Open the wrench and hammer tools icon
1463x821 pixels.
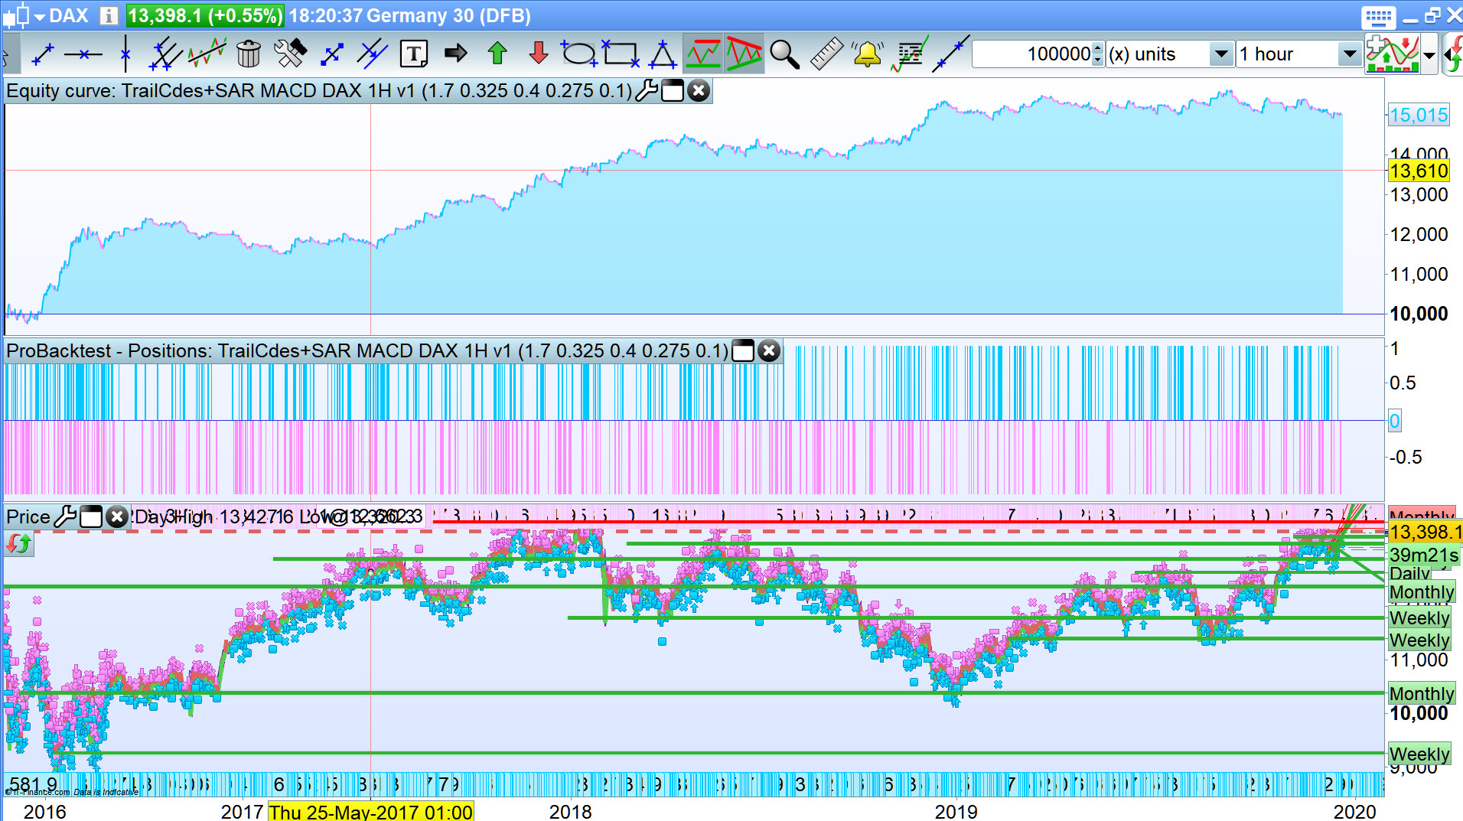pos(290,54)
